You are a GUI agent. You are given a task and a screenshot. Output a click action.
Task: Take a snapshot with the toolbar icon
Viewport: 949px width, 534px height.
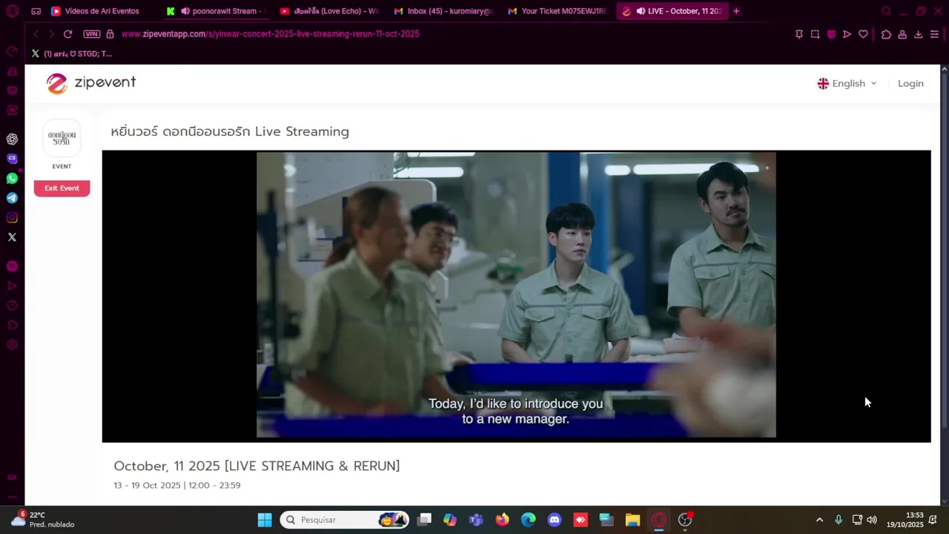815,34
